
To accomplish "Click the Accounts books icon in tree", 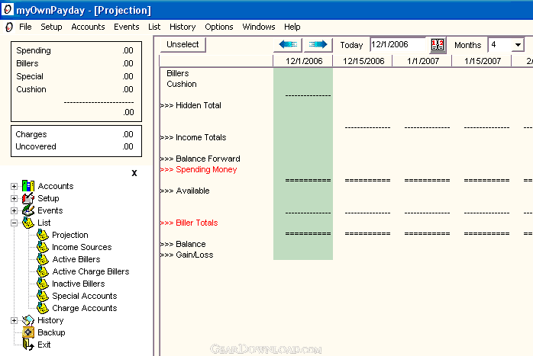I will click(28, 186).
